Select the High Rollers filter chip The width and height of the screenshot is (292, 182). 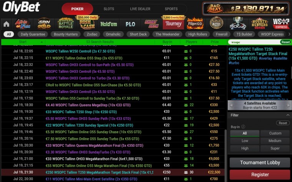197,34
